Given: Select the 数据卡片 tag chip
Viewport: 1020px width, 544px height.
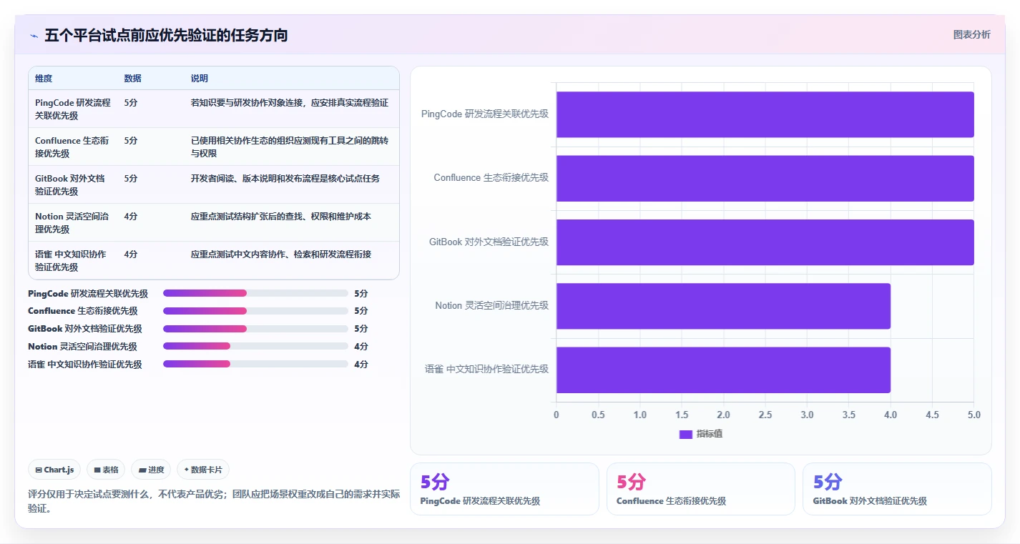Looking at the screenshot, I should point(203,470).
